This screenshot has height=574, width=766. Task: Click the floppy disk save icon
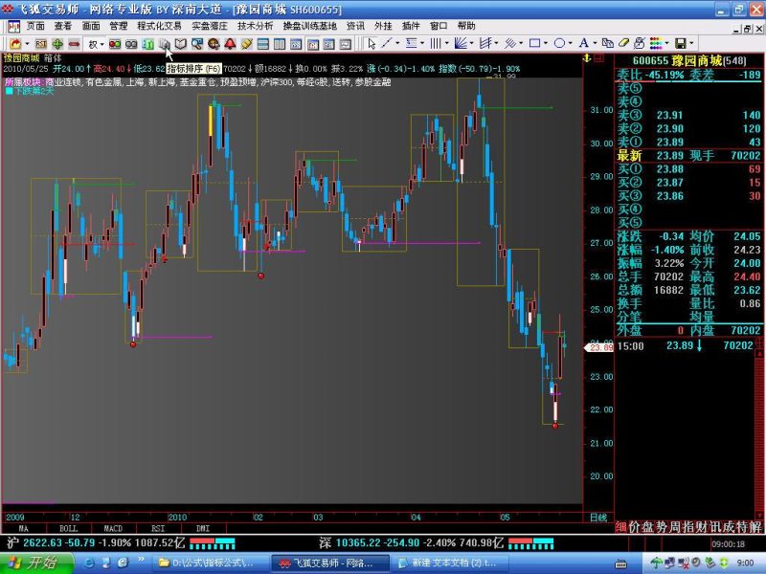681,44
